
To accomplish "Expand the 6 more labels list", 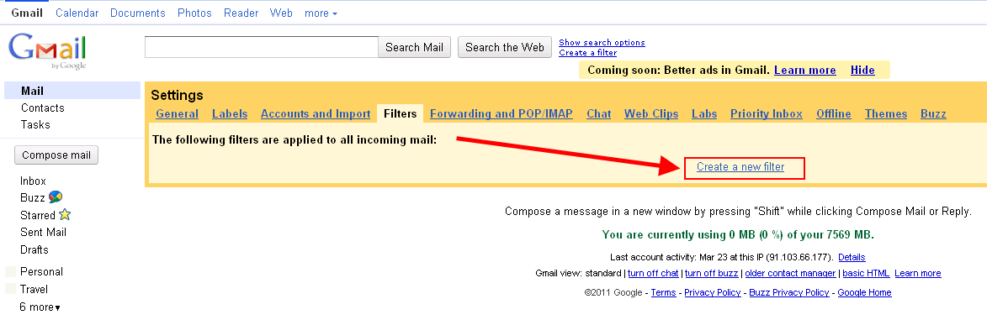I will [40, 307].
